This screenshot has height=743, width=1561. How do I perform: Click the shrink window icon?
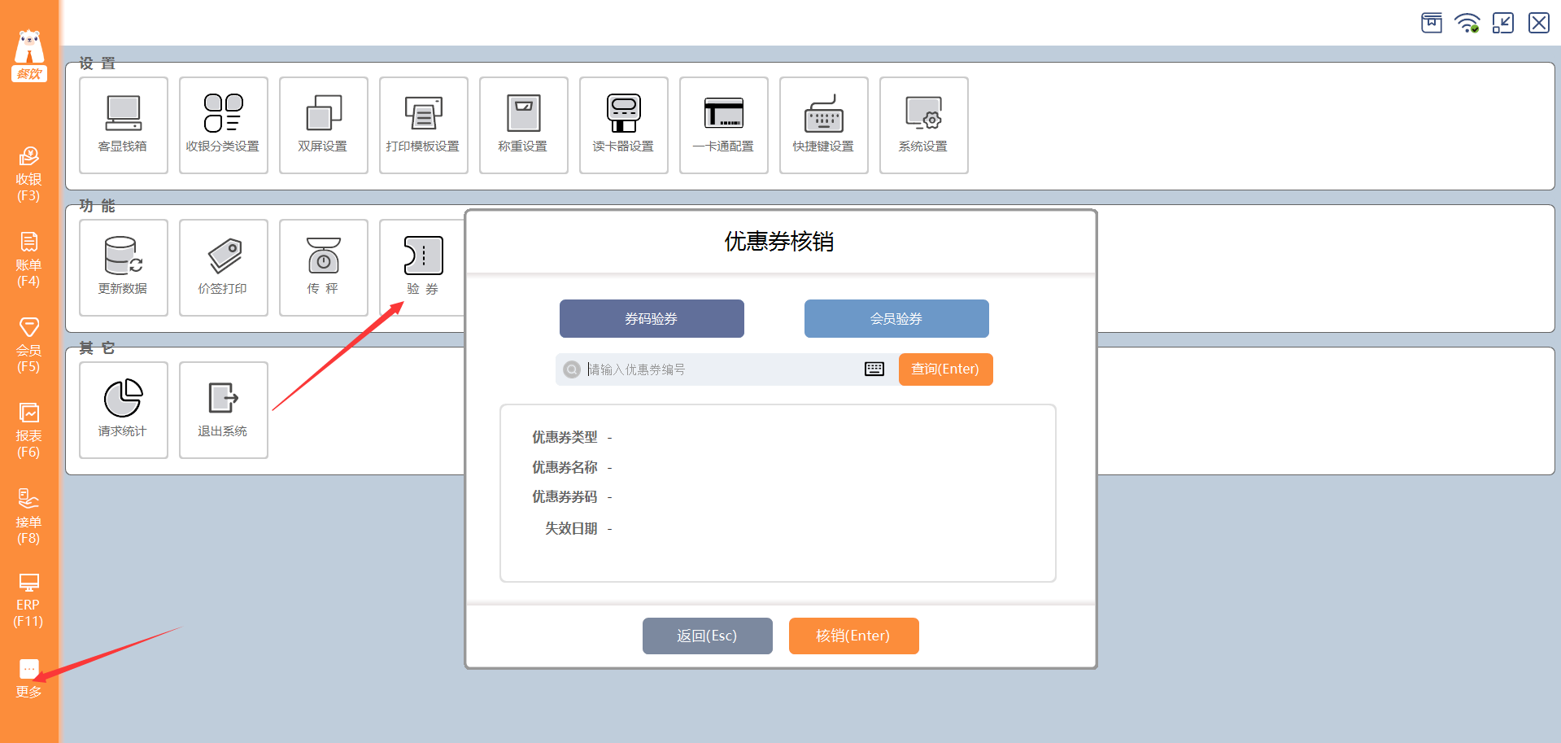(1503, 23)
